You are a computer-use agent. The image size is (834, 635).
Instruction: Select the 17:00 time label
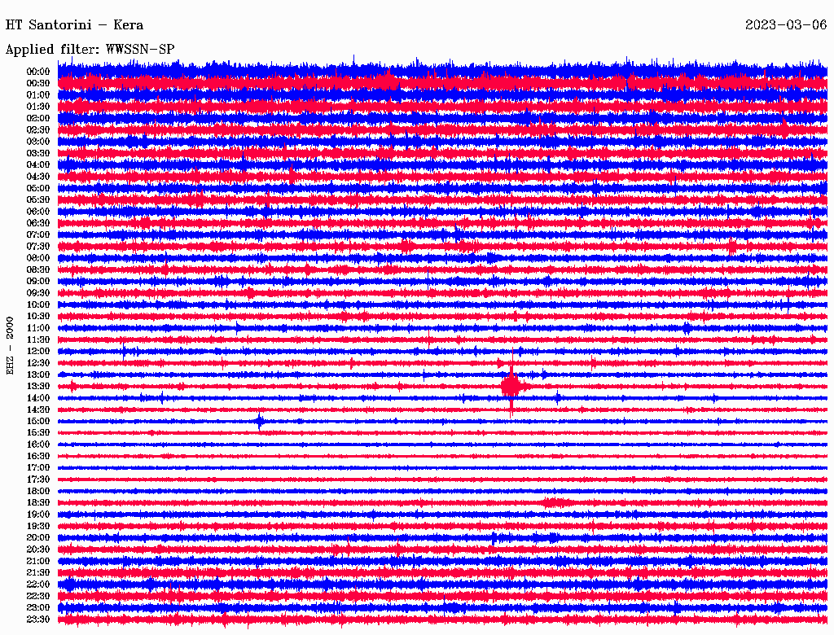coord(38,468)
